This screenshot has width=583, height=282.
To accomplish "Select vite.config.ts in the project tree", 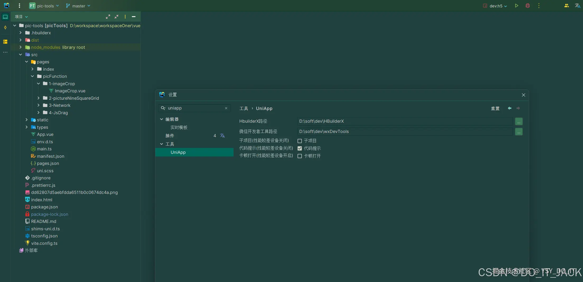I will point(44,243).
